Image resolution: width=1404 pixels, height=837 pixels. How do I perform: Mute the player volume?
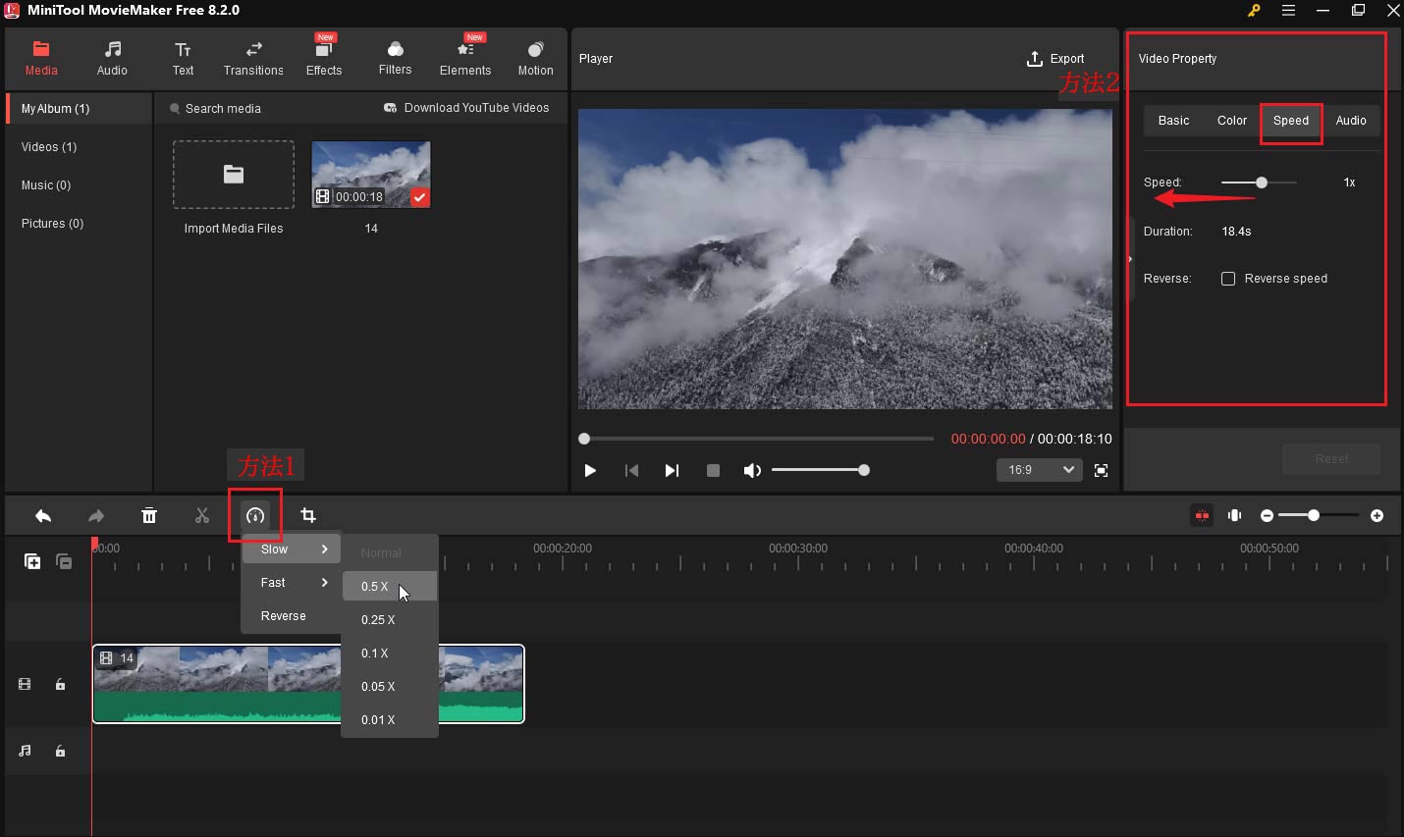(752, 471)
